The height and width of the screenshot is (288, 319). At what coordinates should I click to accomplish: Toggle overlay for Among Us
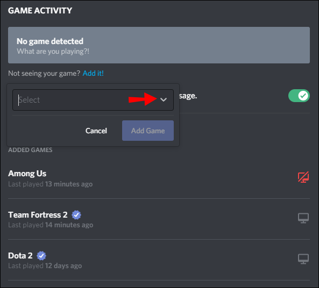[x=303, y=177]
